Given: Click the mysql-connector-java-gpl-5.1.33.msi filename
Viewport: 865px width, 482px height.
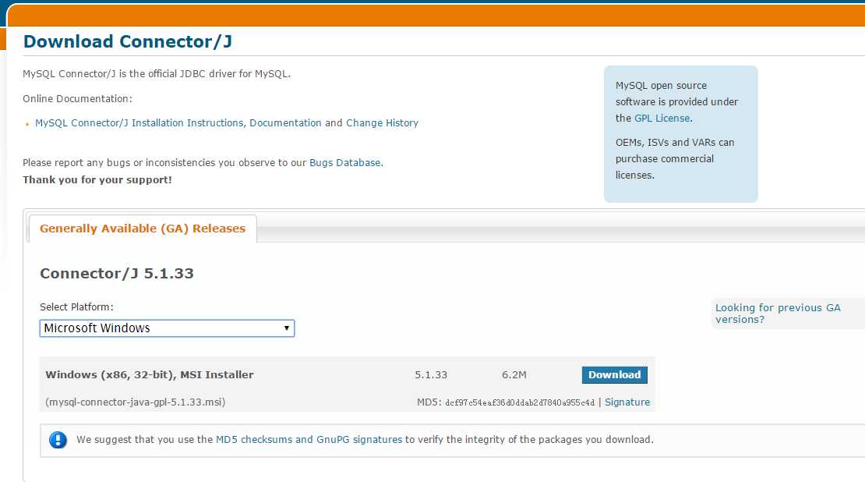Looking at the screenshot, I should coord(135,402).
